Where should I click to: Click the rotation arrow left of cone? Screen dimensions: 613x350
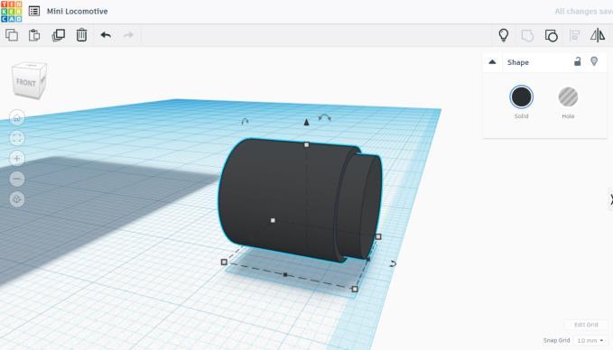(x=245, y=122)
